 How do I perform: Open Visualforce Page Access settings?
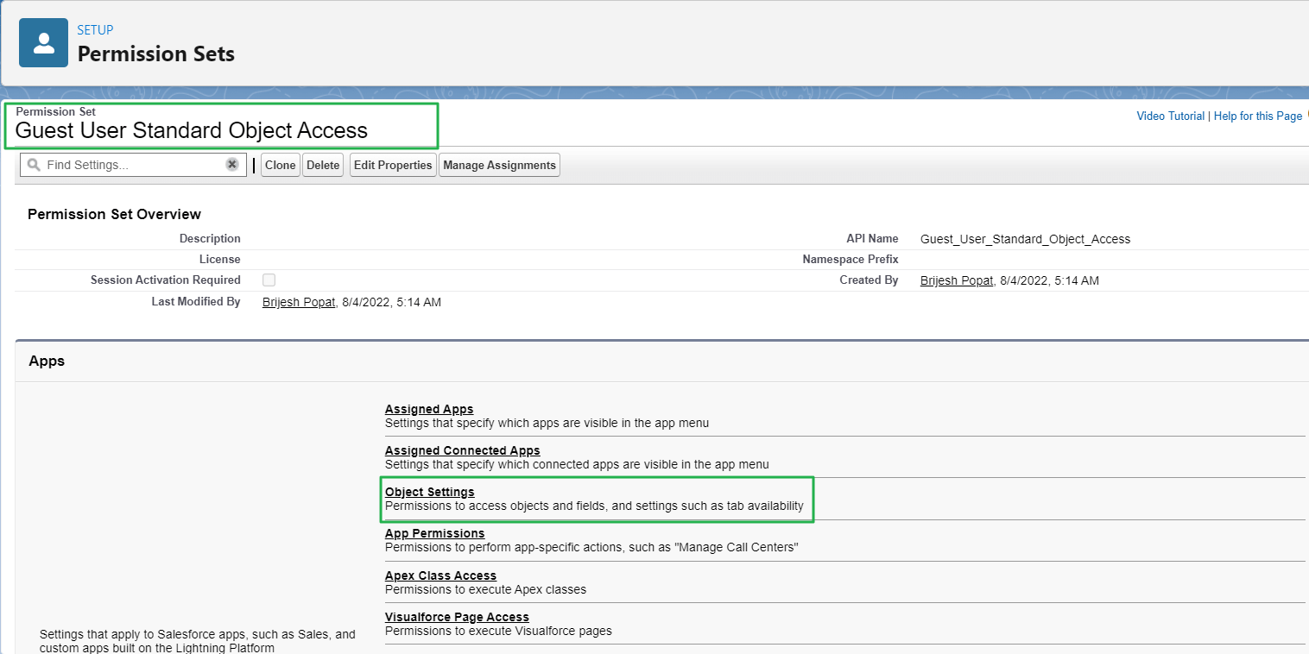coord(457,617)
